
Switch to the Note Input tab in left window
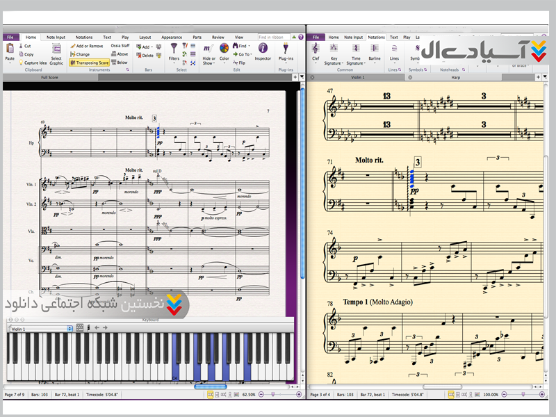pyautogui.click(x=56, y=38)
